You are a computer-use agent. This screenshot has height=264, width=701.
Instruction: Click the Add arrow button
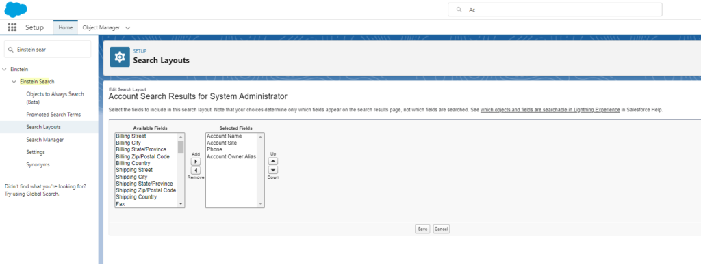click(x=195, y=161)
